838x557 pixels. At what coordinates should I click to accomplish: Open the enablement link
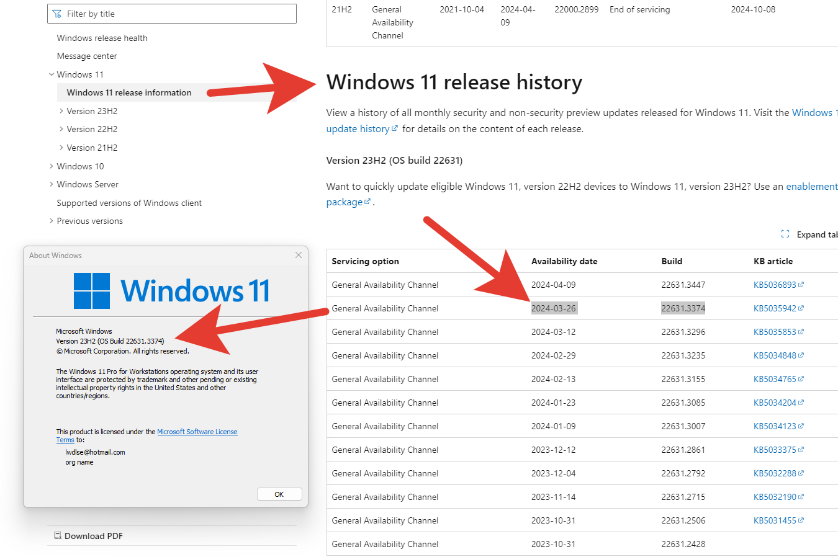click(x=812, y=186)
